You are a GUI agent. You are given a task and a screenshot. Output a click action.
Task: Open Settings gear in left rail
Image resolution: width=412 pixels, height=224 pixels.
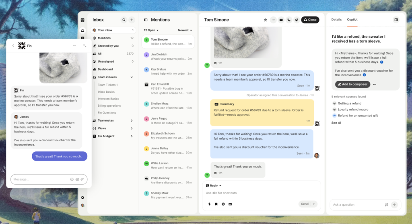point(82,198)
